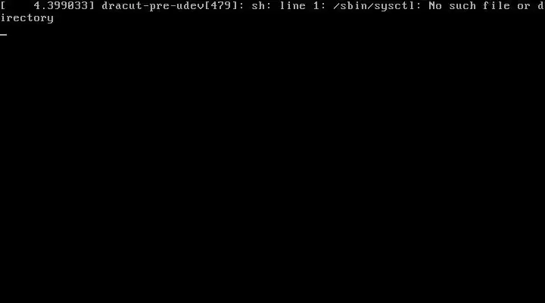Click the trailing 'd' ending the first line

pos(540,5)
